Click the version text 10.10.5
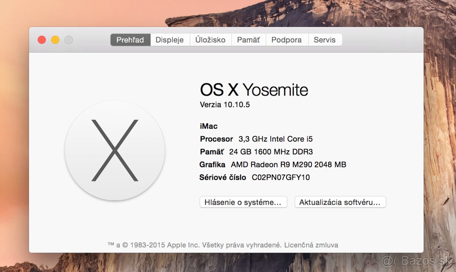Image resolution: width=456 pixels, height=272 pixels. [237, 105]
